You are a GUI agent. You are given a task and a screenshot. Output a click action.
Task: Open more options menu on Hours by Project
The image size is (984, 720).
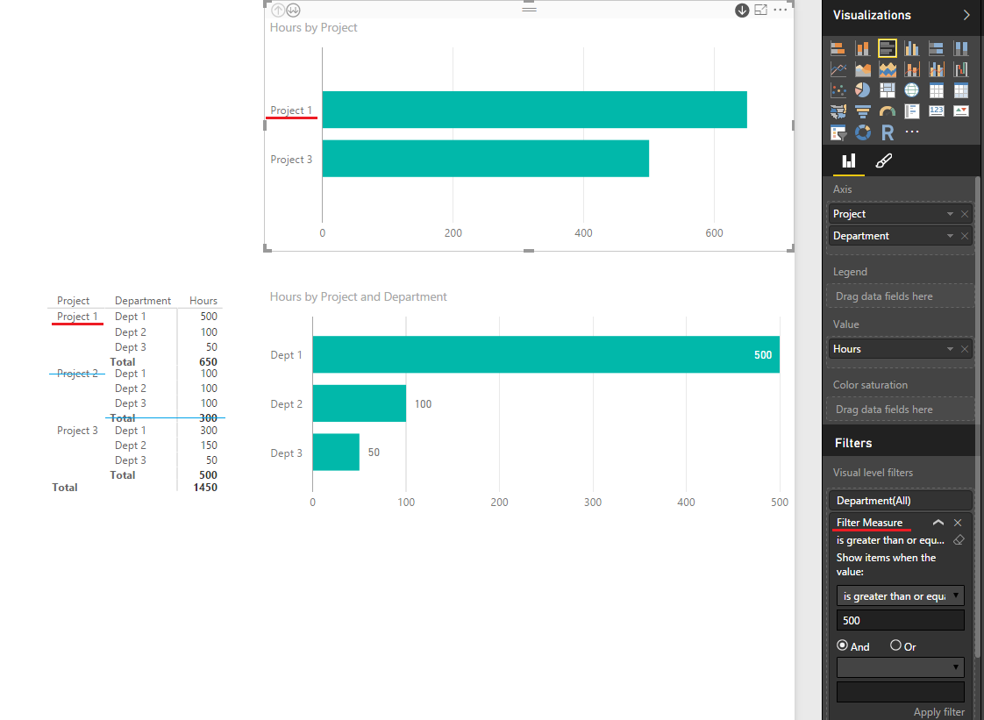click(x=780, y=10)
